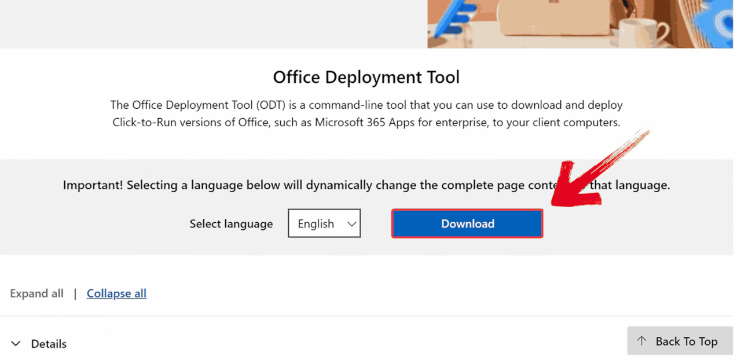Click the Office Deployment Tool page heading
Screen dimensions: 741x360
[x=366, y=76]
